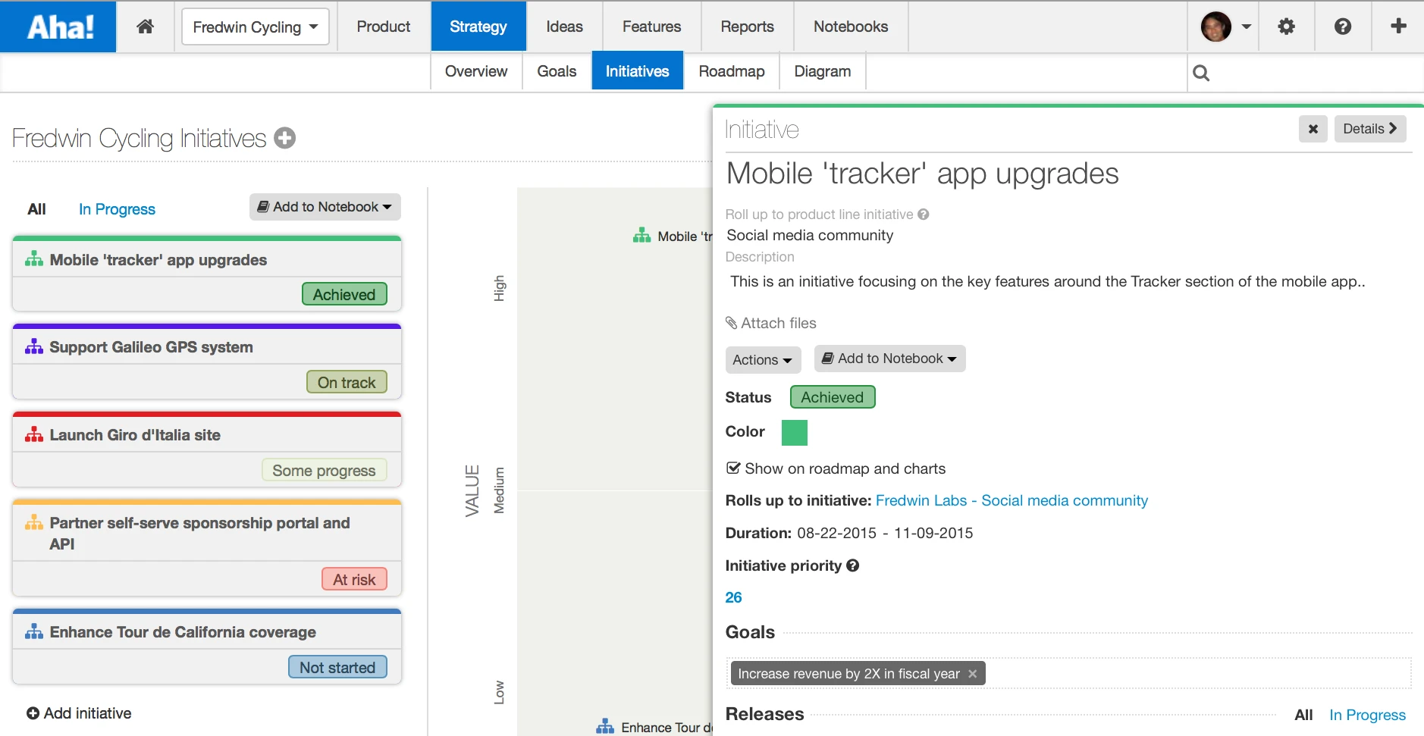Click 'Social media community' roll-up value
1424x736 pixels.
[x=810, y=235]
